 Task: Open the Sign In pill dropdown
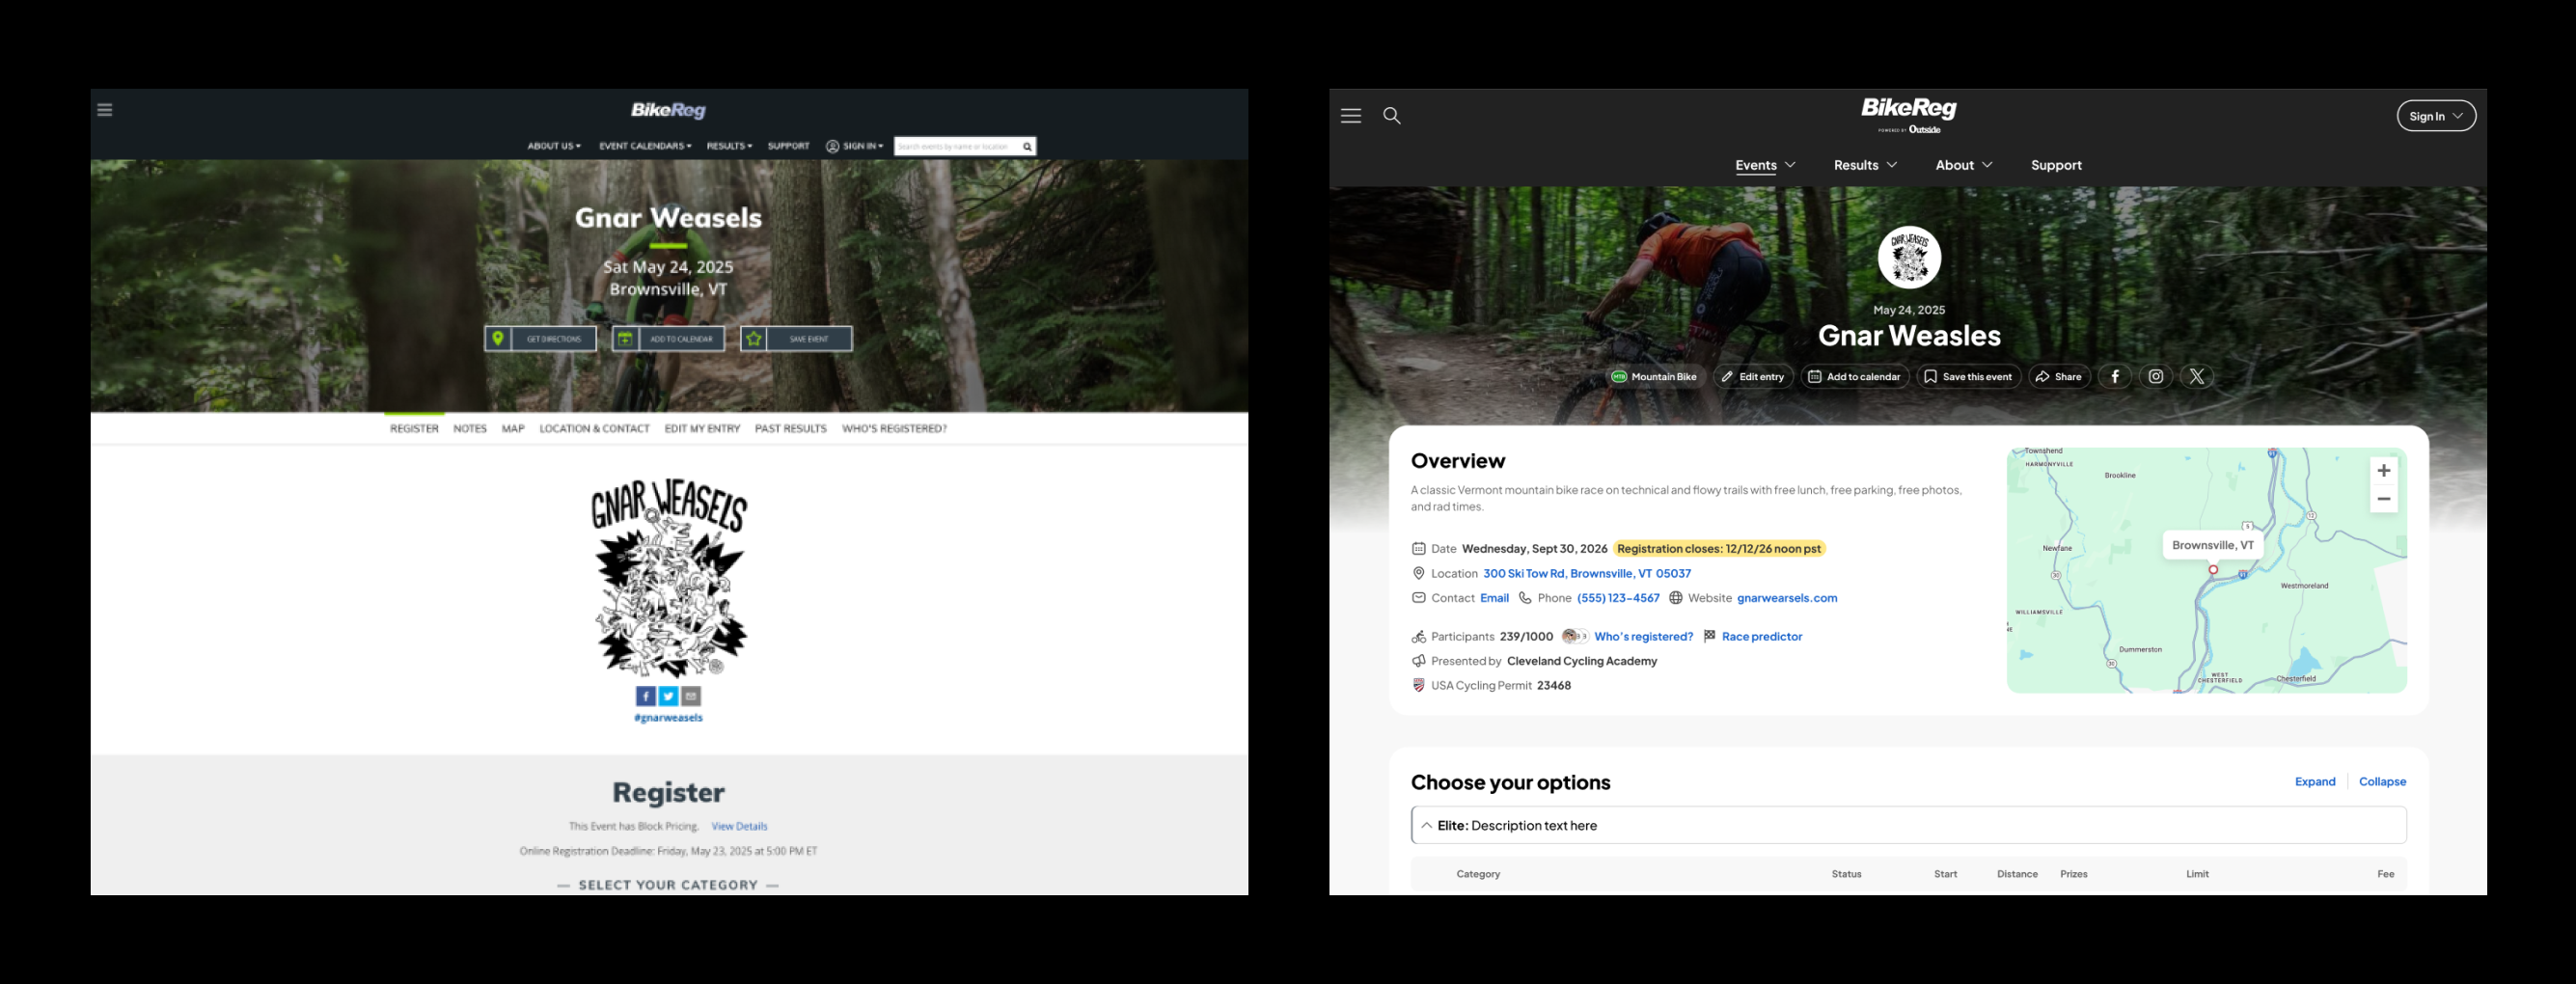tap(2436, 116)
